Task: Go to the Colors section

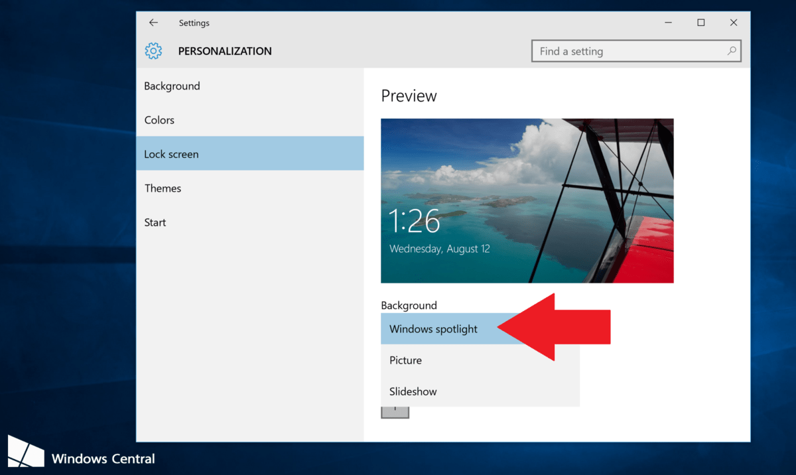Action: 159,120
